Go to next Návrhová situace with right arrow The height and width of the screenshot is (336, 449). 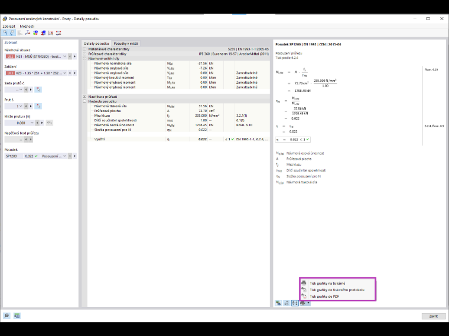pos(75,57)
